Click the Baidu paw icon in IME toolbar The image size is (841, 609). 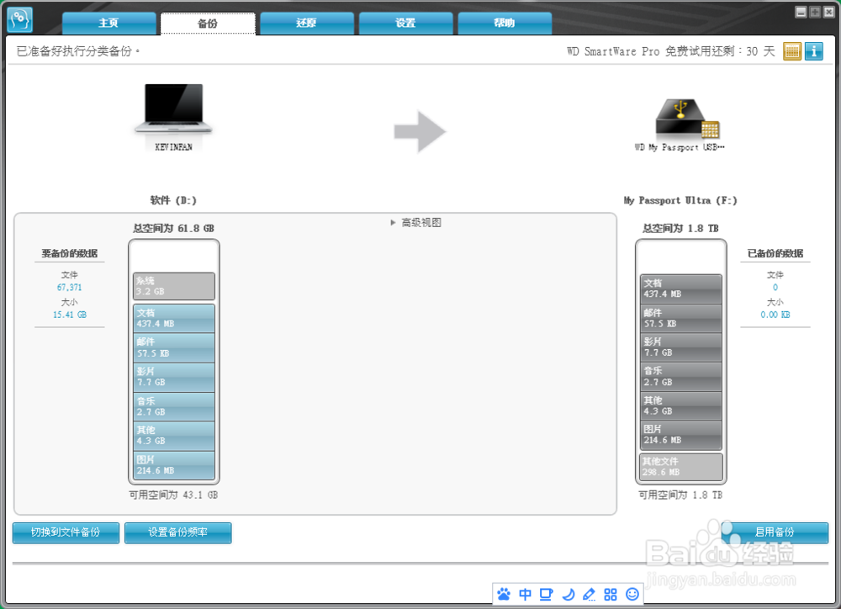point(504,594)
